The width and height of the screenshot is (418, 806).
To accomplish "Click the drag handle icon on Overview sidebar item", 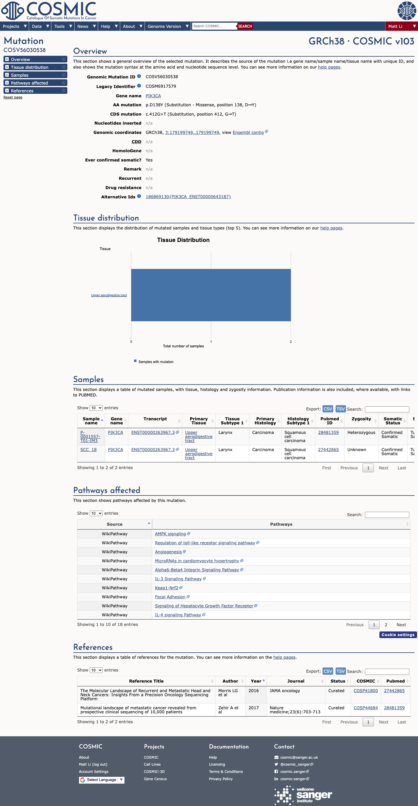I will click(x=64, y=59).
